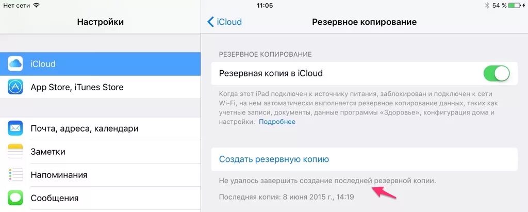Tap 'Создать резервную копию' button

click(x=364, y=159)
